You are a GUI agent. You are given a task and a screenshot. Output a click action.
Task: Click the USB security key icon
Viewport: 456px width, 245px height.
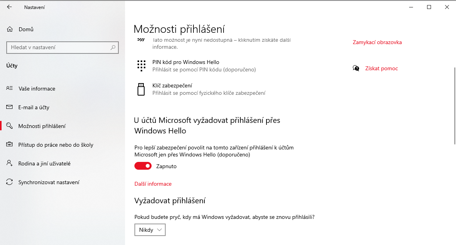tap(141, 89)
